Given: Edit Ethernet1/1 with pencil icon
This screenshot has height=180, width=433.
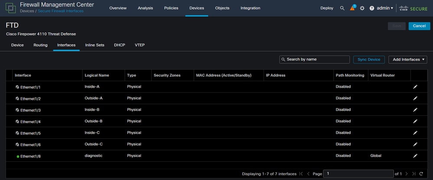Looking at the screenshot, I should tap(415, 87).
